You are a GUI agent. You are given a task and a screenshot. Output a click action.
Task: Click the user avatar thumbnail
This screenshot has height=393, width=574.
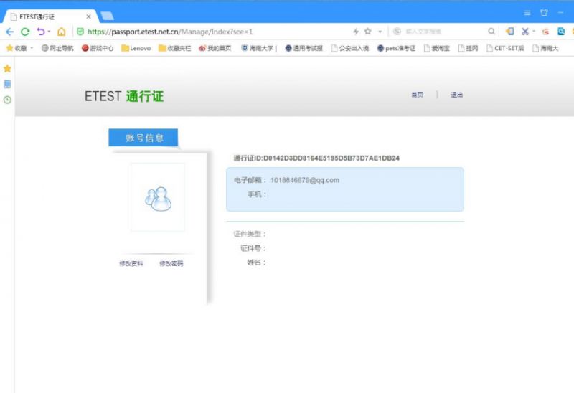[x=158, y=197]
